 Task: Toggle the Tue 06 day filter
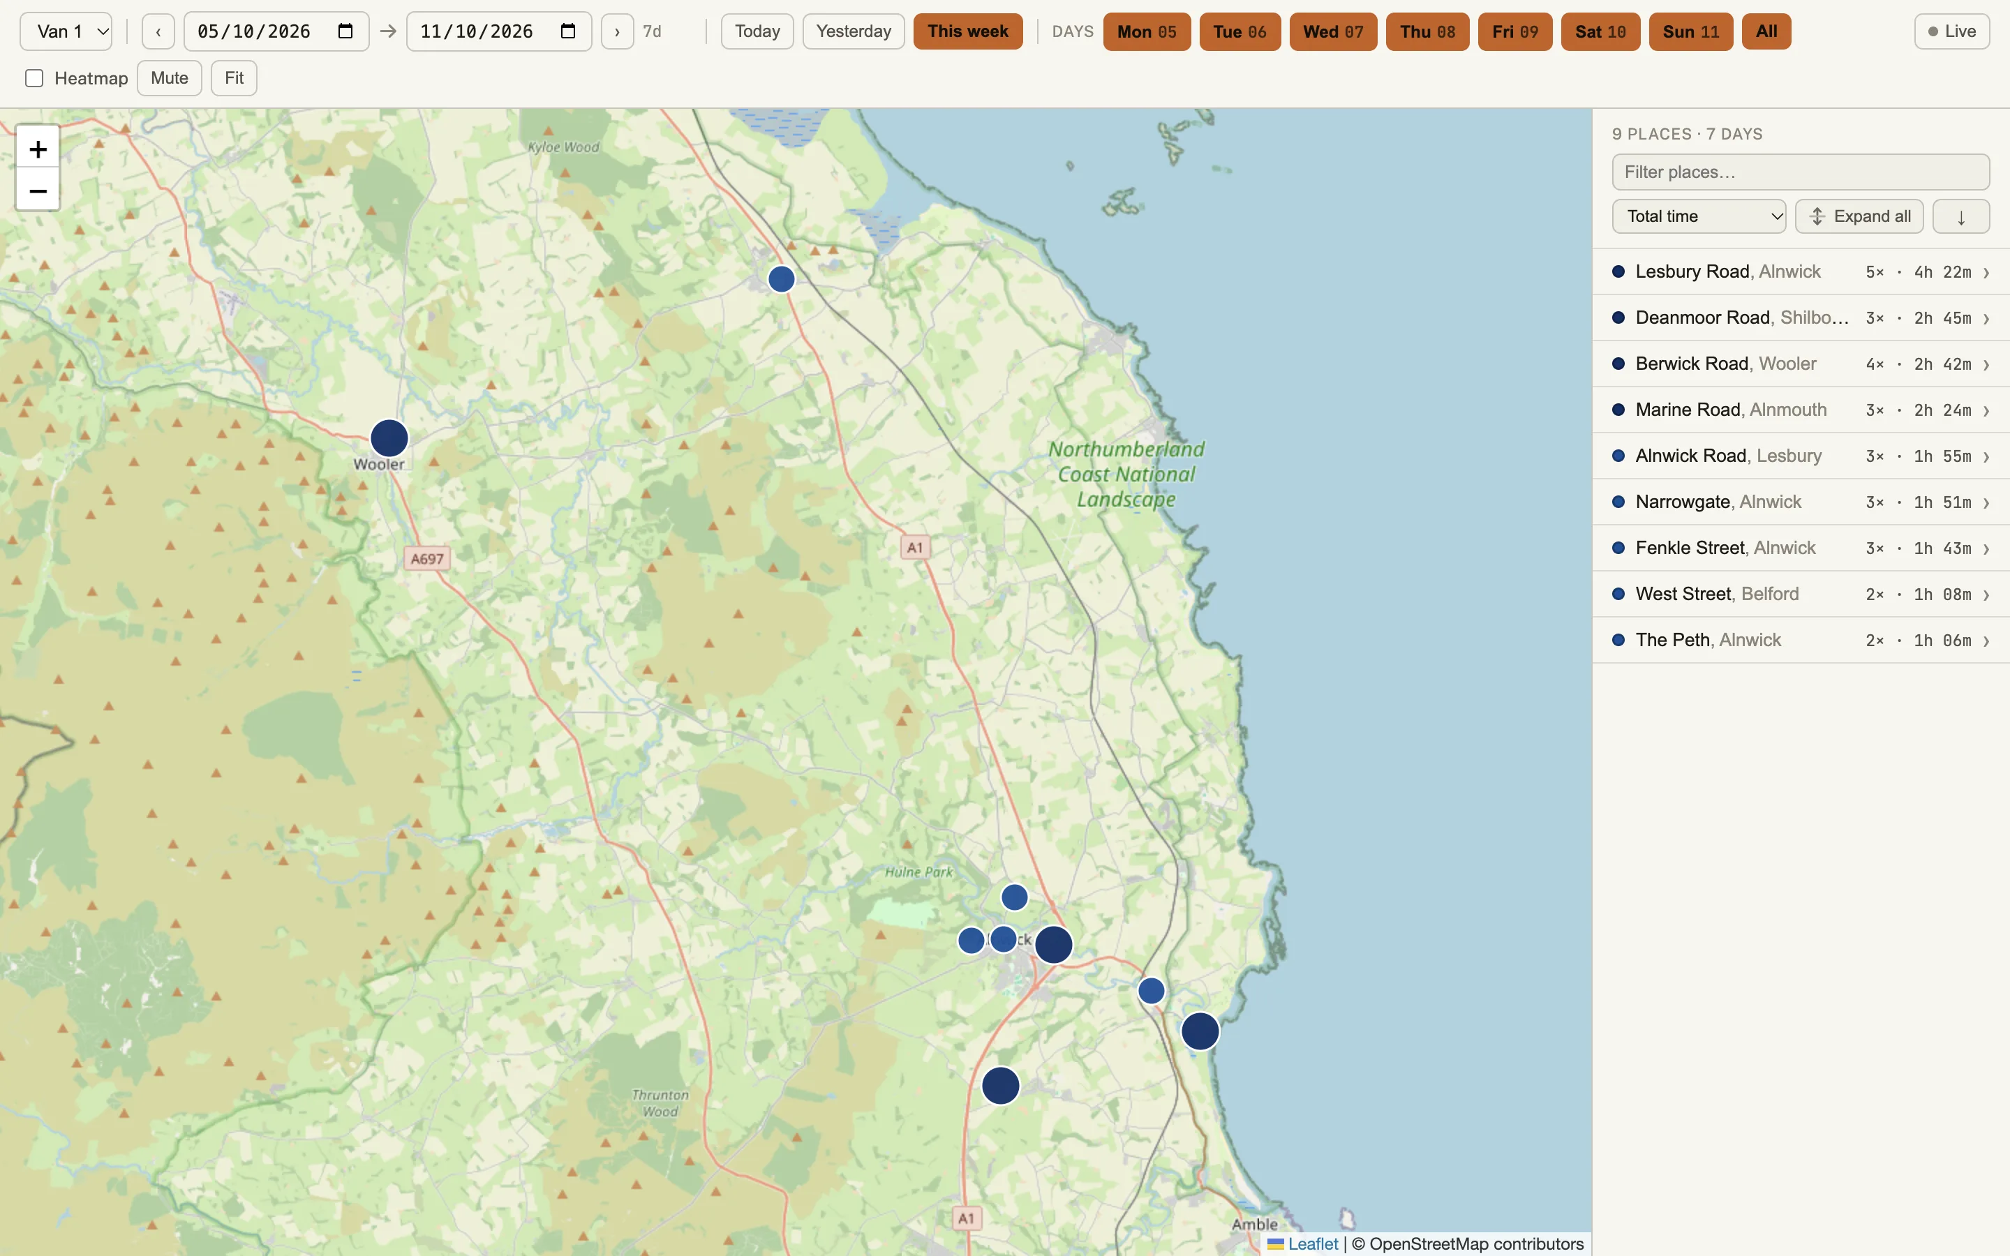1239,31
